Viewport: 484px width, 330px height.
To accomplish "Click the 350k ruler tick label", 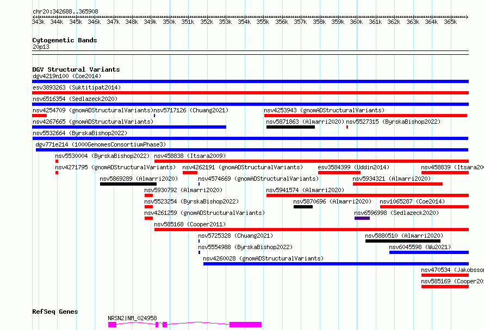I will [x=169, y=22].
